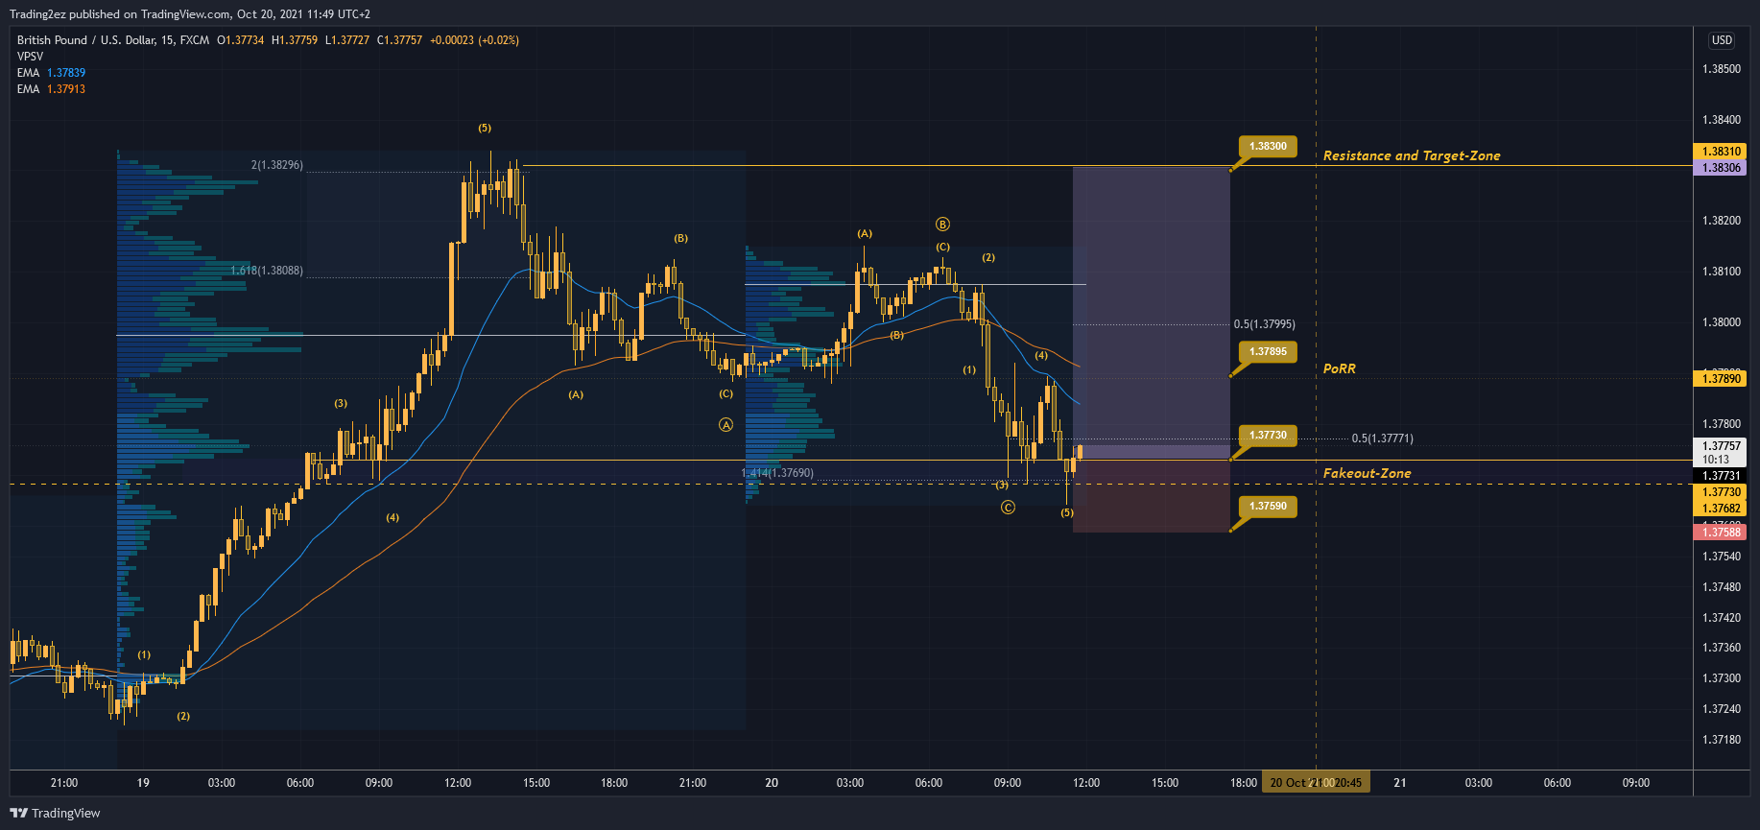The height and width of the screenshot is (830, 1760).
Task: Click the circled B wave label
Action: pos(942,225)
